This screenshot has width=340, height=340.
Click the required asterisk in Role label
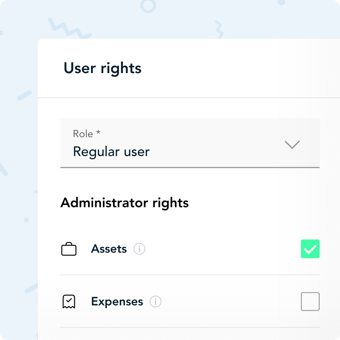click(98, 133)
